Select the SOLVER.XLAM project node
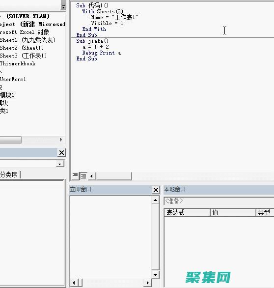274x288 pixels. pos(25,16)
